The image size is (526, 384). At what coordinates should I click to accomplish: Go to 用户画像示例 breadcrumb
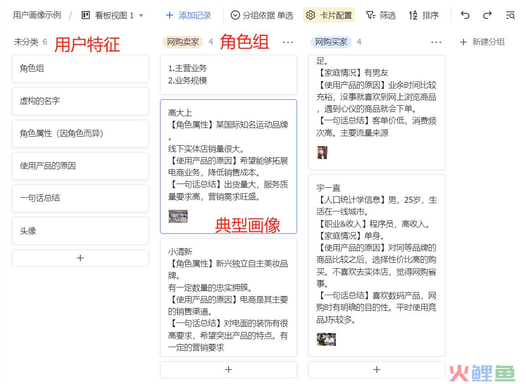(37, 15)
